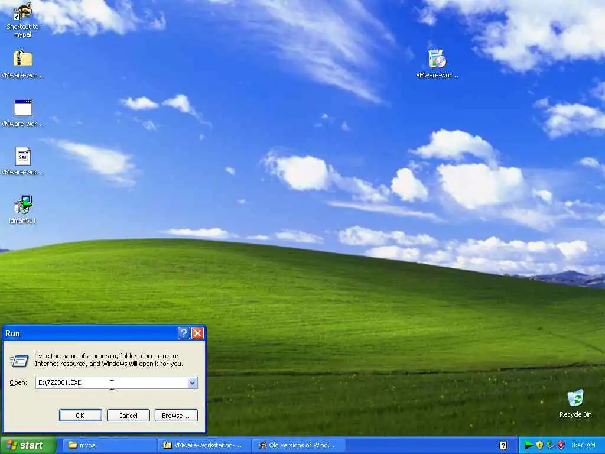Click the yellow security shield tray icon
The height and width of the screenshot is (454, 605).
539,446
